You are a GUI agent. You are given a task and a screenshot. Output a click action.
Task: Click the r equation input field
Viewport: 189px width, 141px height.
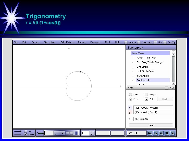coord(153,119)
